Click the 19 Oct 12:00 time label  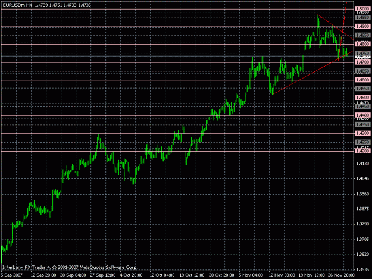tap(192, 275)
